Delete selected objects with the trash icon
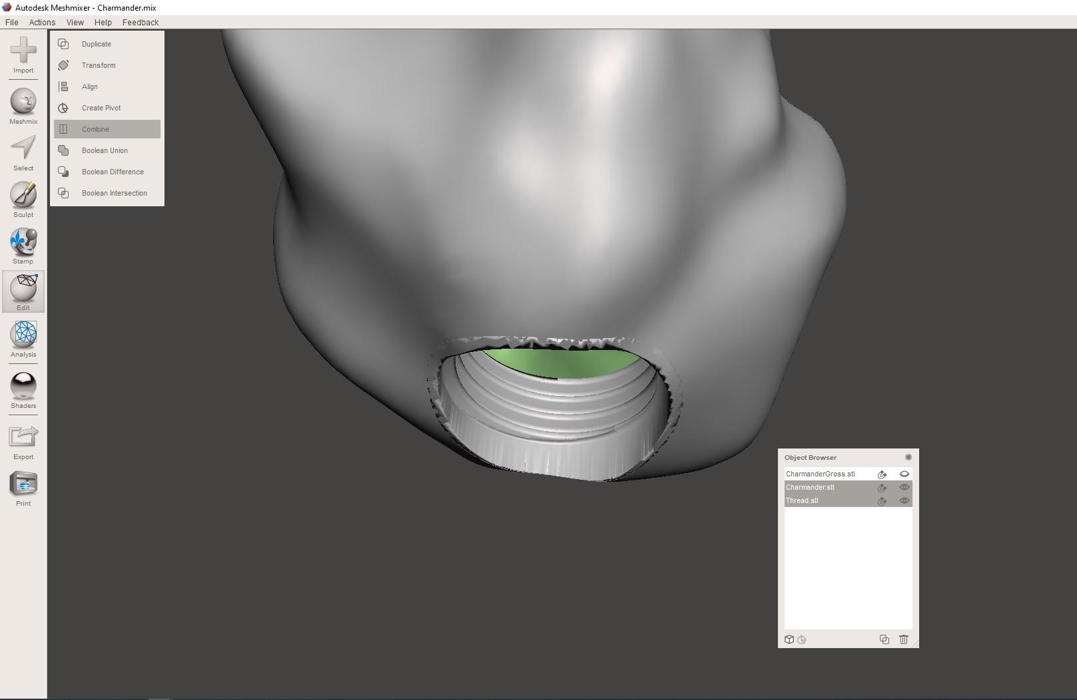This screenshot has width=1077, height=700. pos(904,639)
